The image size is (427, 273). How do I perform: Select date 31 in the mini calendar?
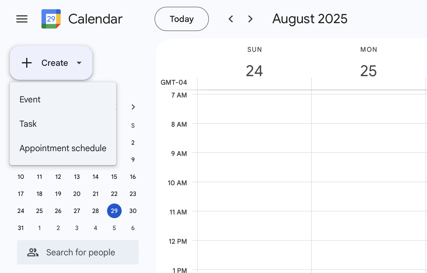tap(21, 228)
